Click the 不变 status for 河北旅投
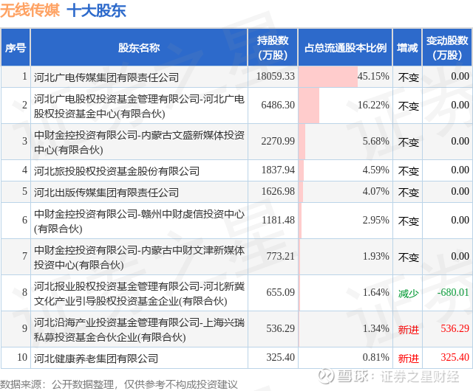The image size is (473, 391). (408, 171)
